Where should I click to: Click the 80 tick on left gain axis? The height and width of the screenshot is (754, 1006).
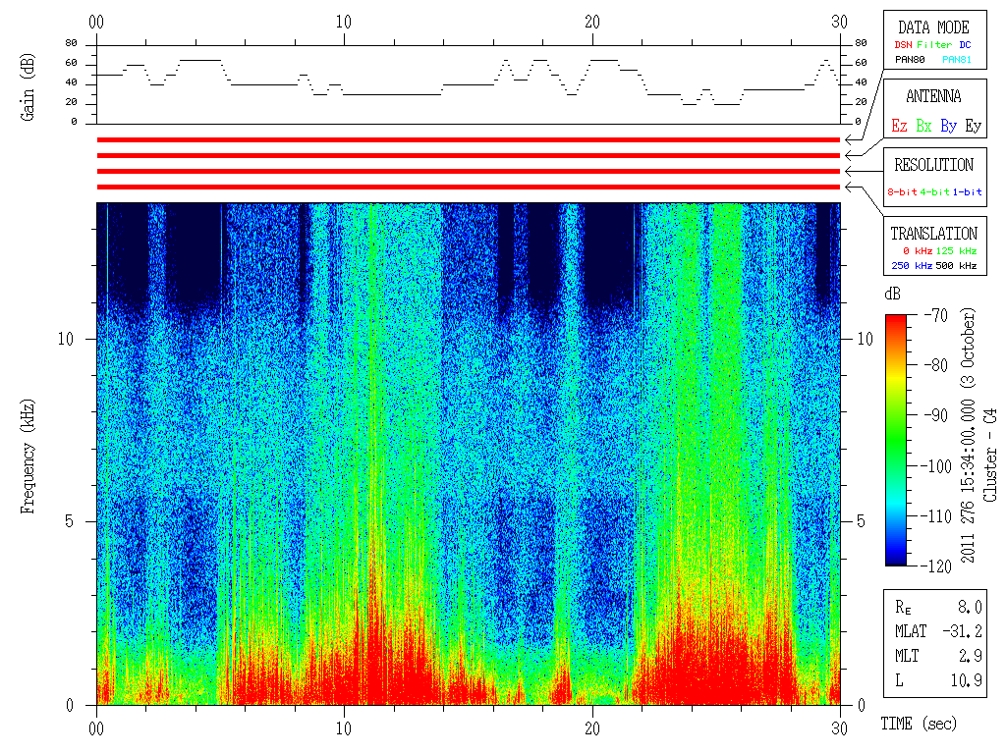(71, 43)
